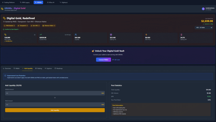Viewport: 216px width, 122px height.
Task: Click the Current Price trend chart icon
Action: click(40, 35)
